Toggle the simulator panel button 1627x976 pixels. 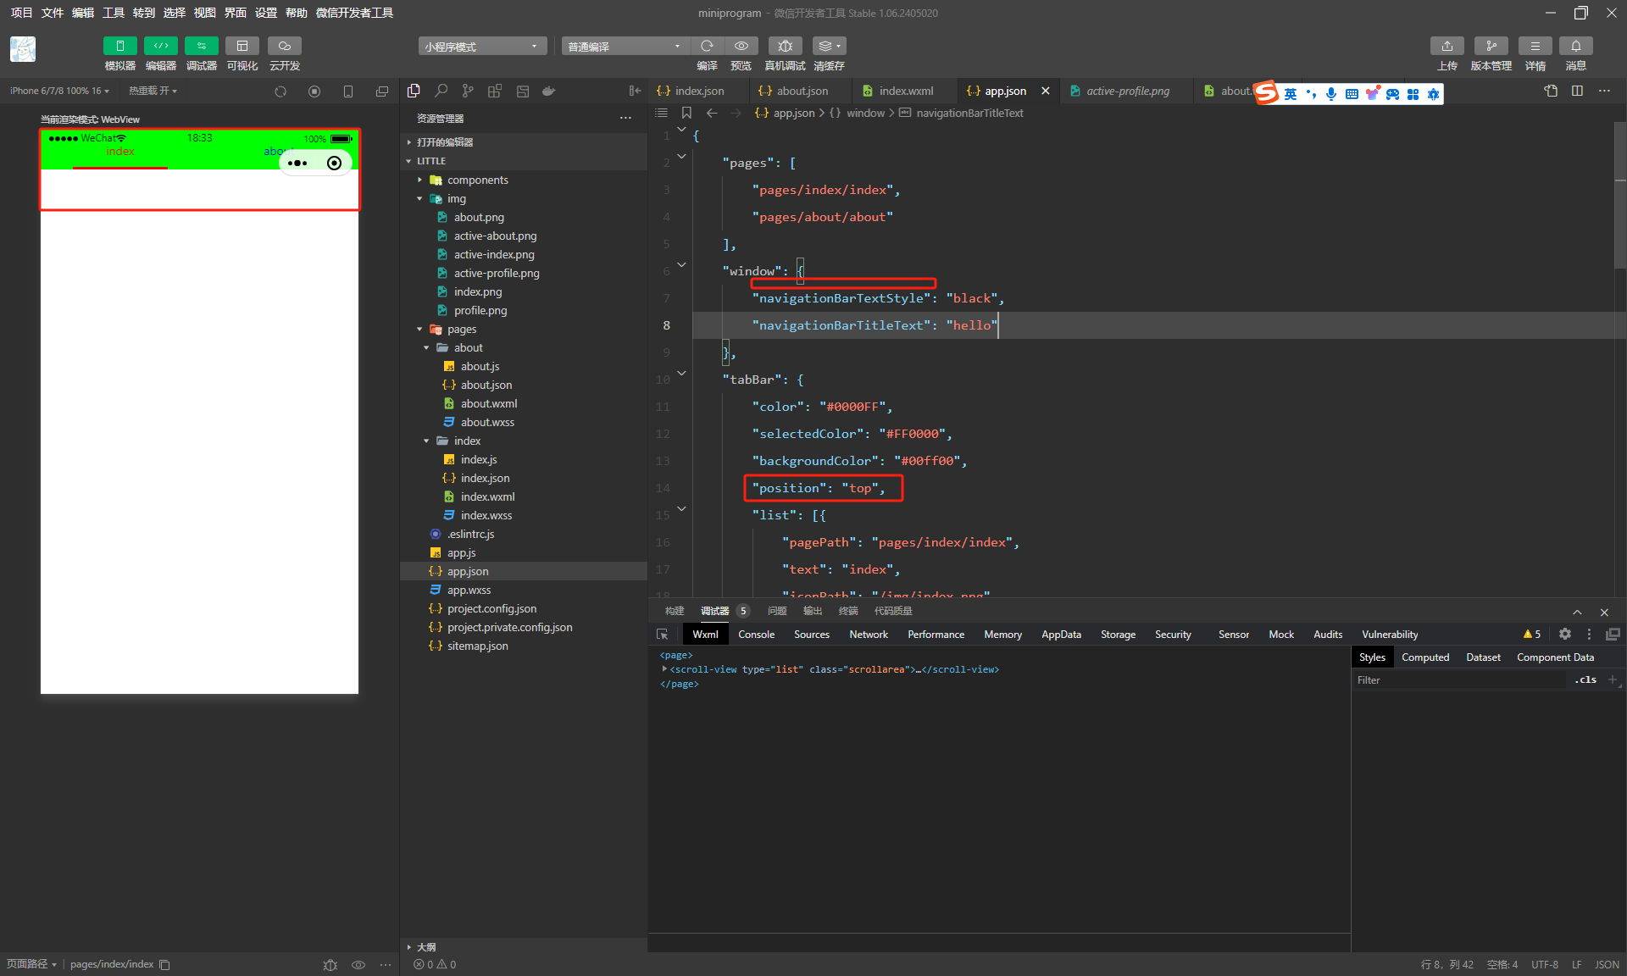click(x=119, y=46)
